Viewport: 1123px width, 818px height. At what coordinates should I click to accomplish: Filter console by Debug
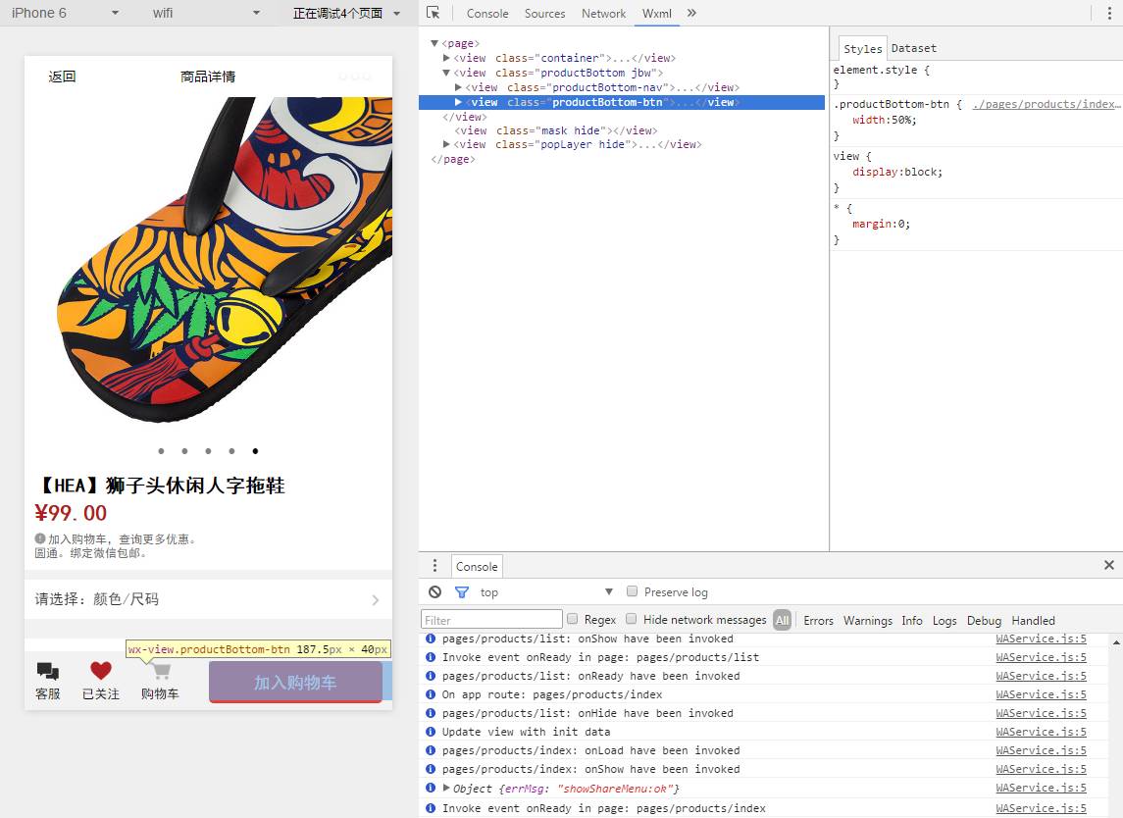click(984, 620)
